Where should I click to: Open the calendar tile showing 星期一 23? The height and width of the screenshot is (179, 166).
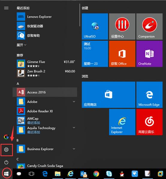tap(95, 54)
